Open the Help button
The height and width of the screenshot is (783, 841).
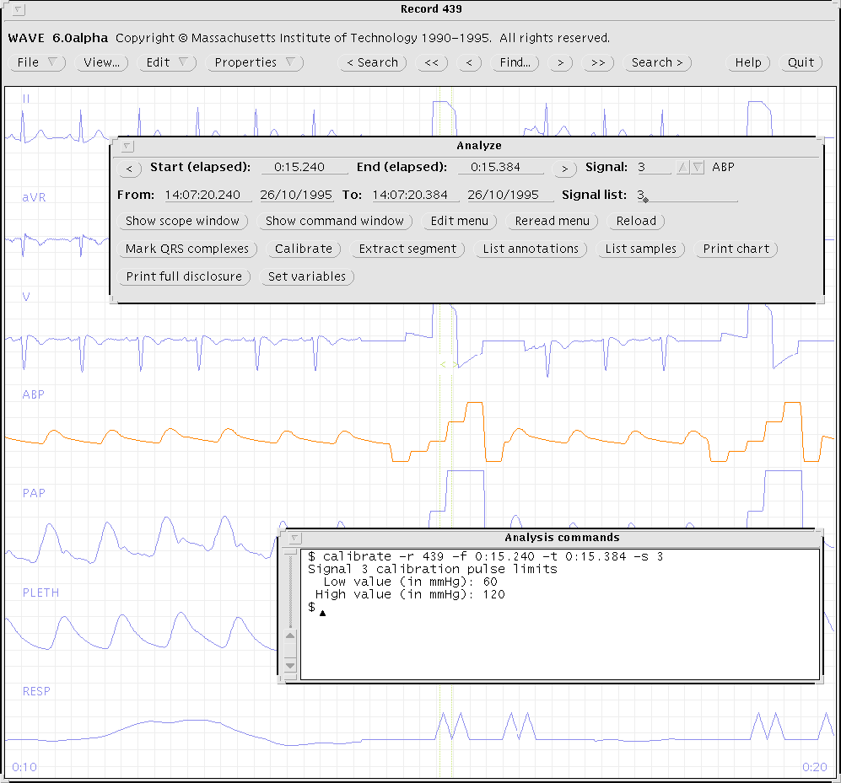coord(747,62)
